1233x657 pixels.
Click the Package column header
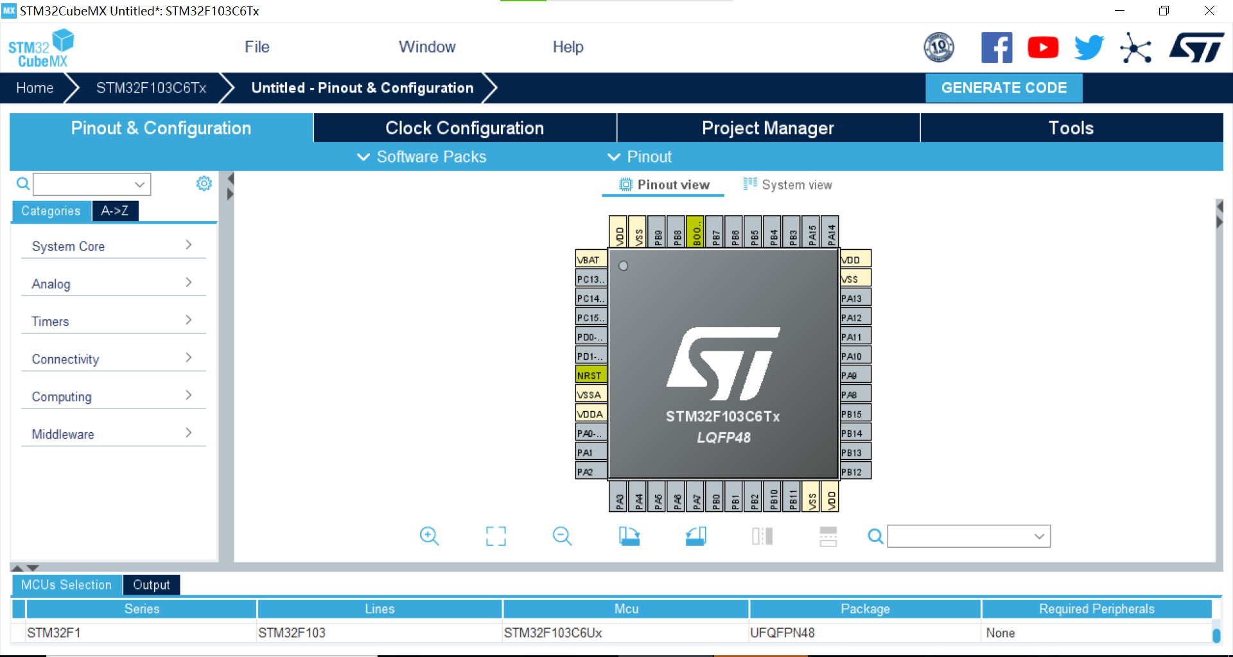865,609
